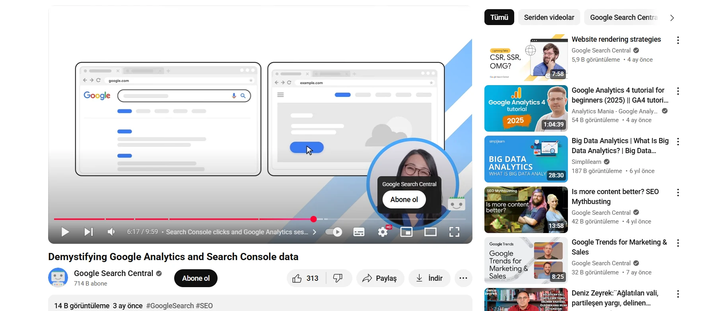The height and width of the screenshot is (311, 727).
Task: Open options menu for Google Trends video
Action: pyautogui.click(x=678, y=243)
